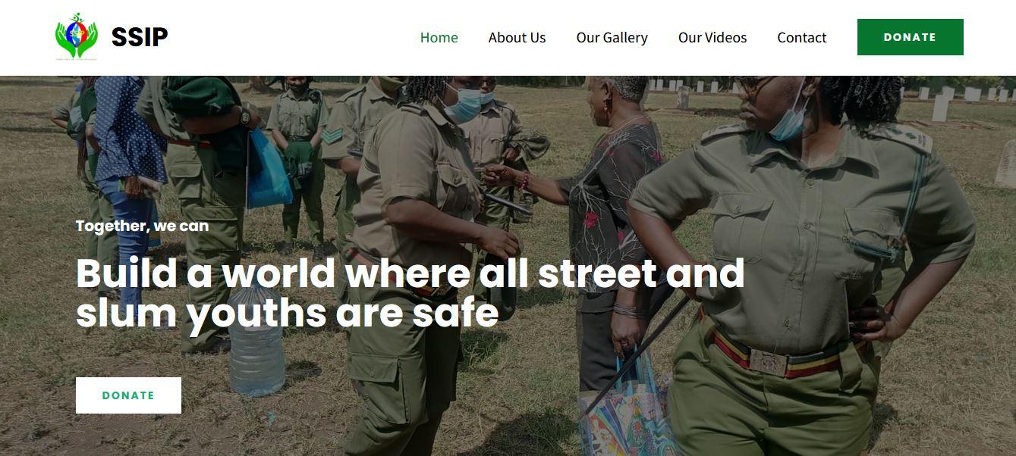Click the "Build a world" hero headline
This screenshot has width=1016, height=456.
tap(410, 294)
